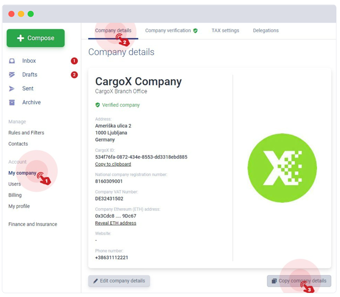
Task: Copy CargoX ID to clipboard link
Action: click(x=113, y=164)
